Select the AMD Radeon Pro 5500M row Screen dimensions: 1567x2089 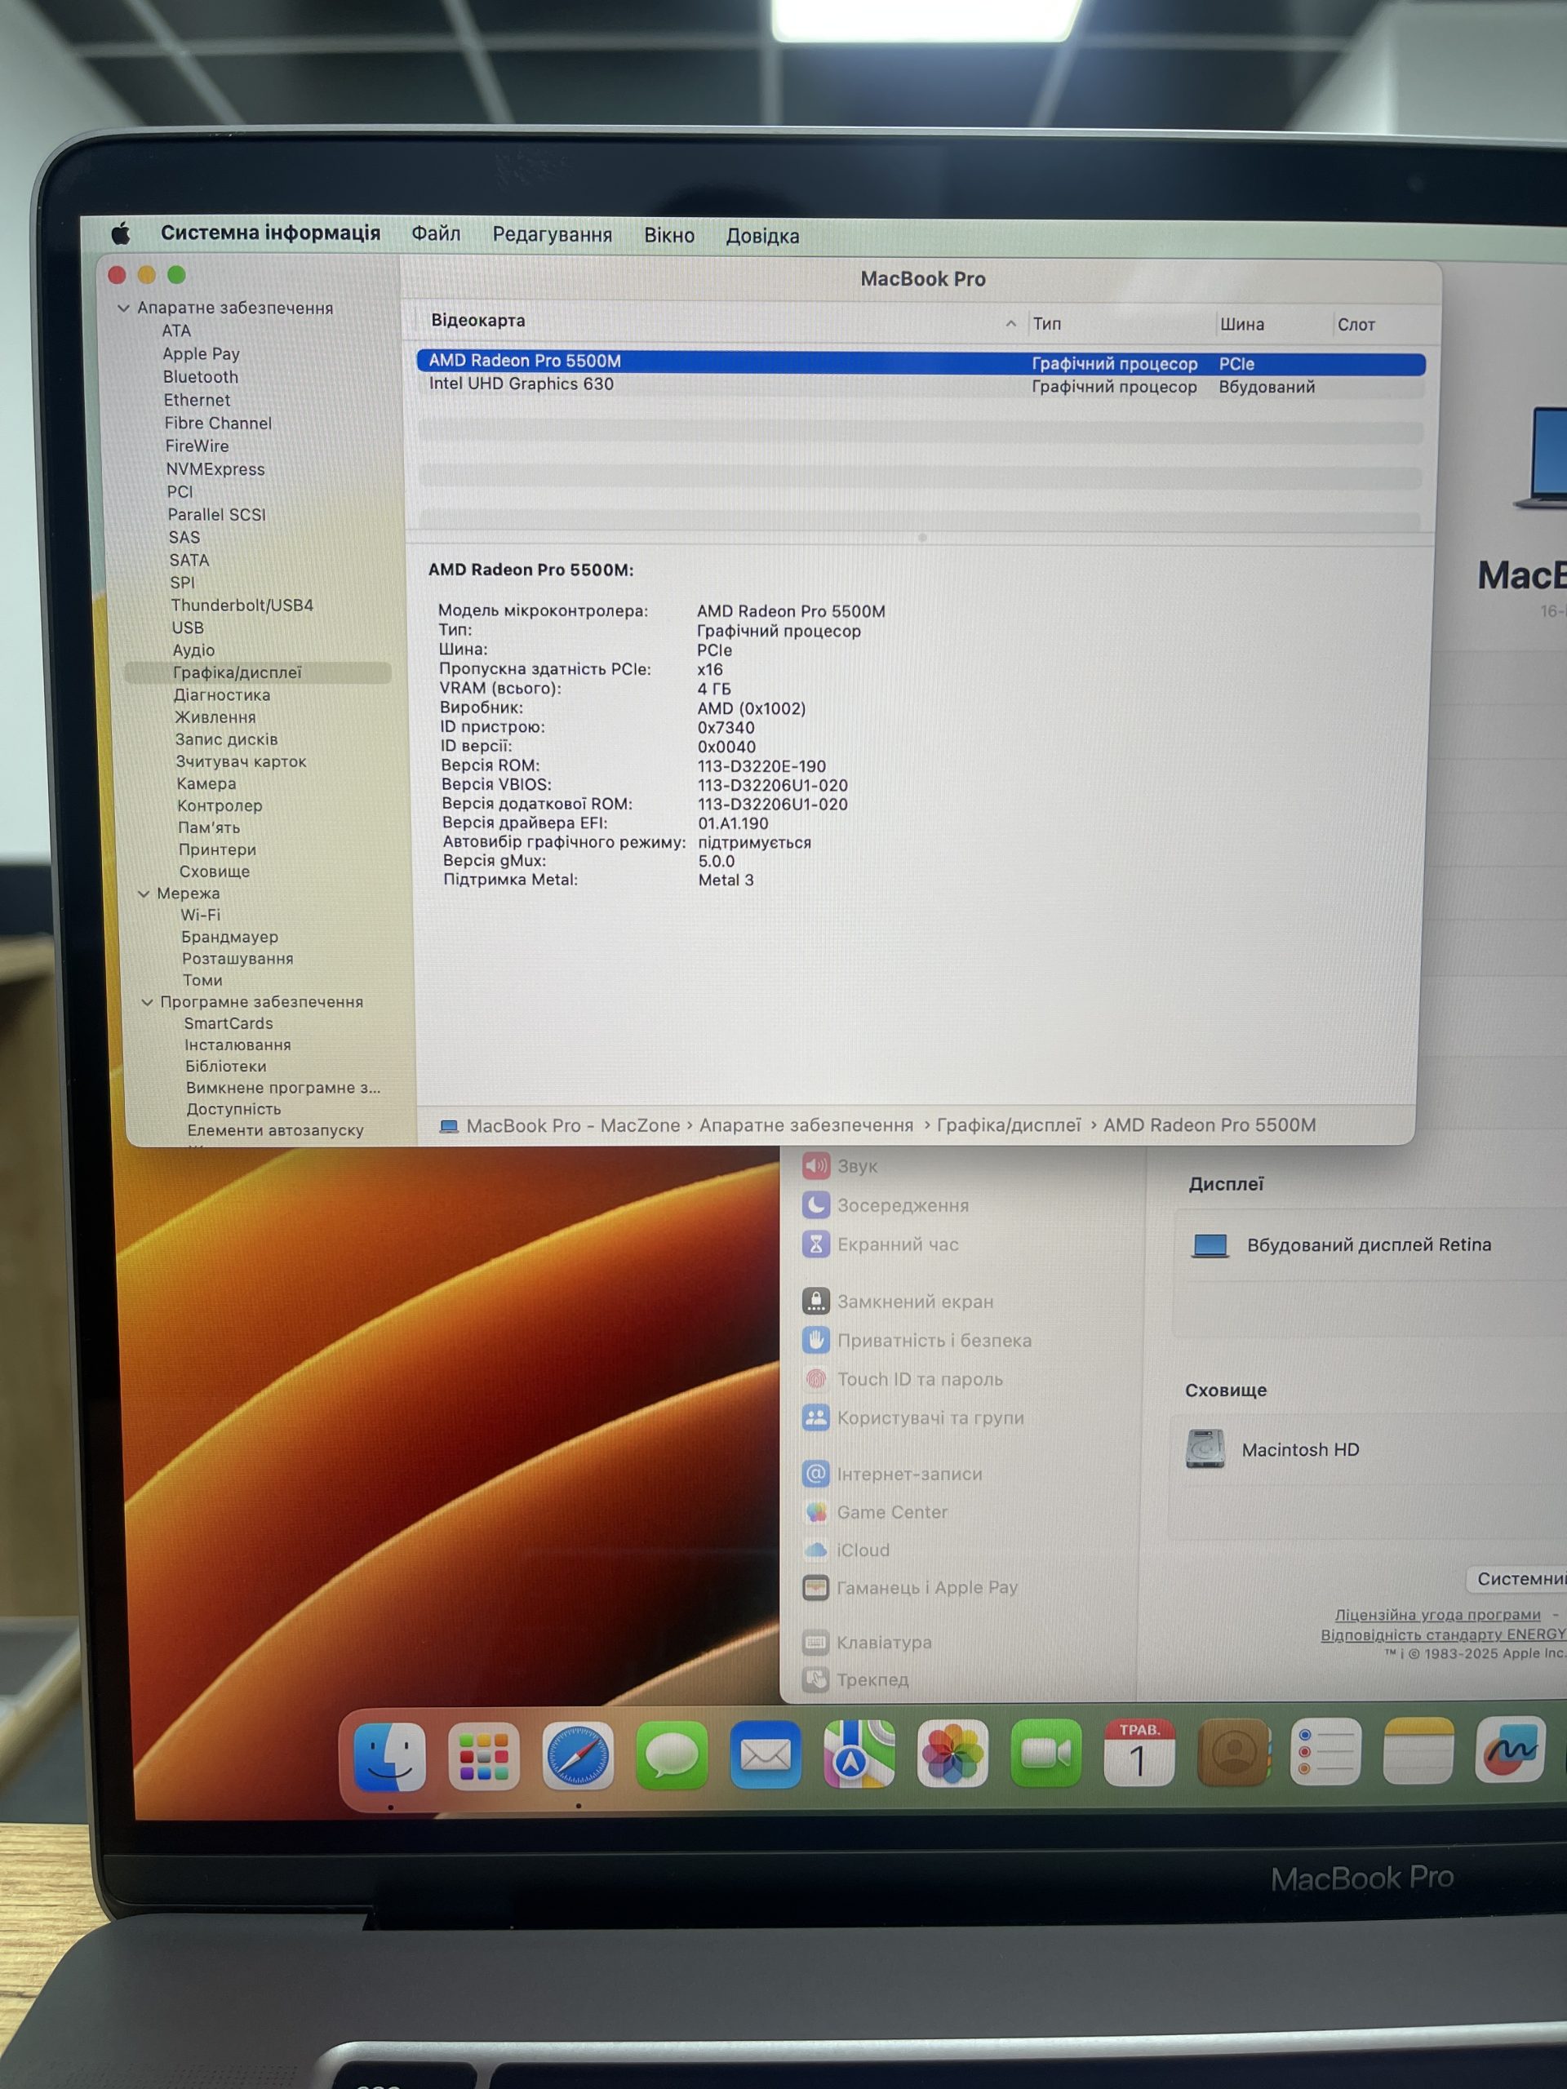point(921,362)
